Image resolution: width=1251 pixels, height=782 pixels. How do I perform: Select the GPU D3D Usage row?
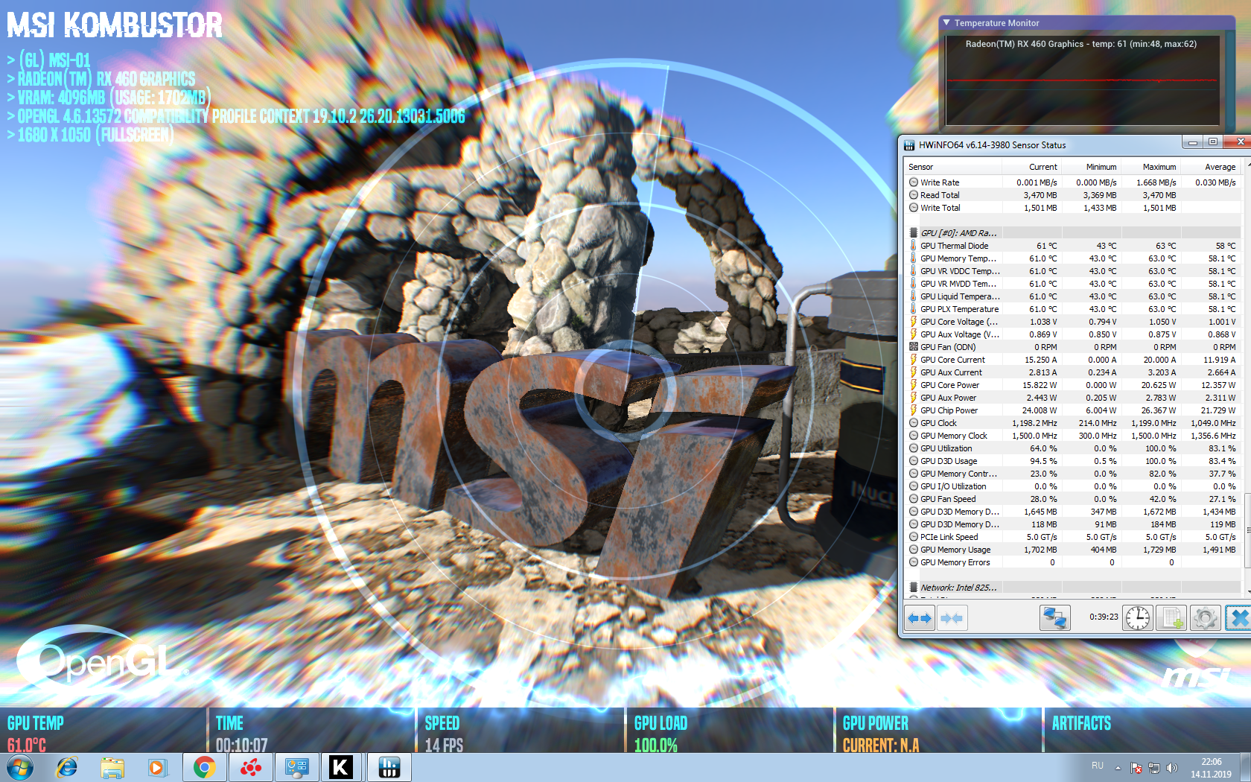pyautogui.click(x=1072, y=461)
